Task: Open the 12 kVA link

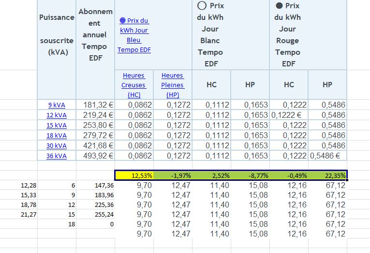Action: [57, 115]
